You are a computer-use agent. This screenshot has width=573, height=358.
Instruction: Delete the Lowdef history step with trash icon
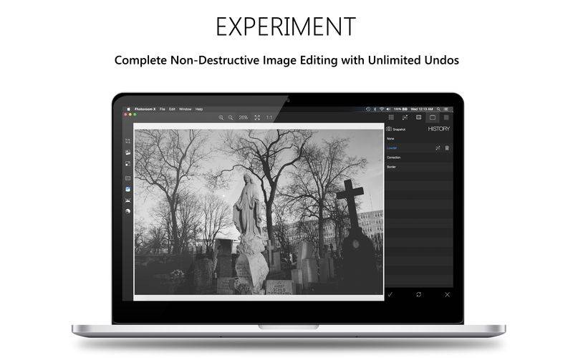(447, 148)
